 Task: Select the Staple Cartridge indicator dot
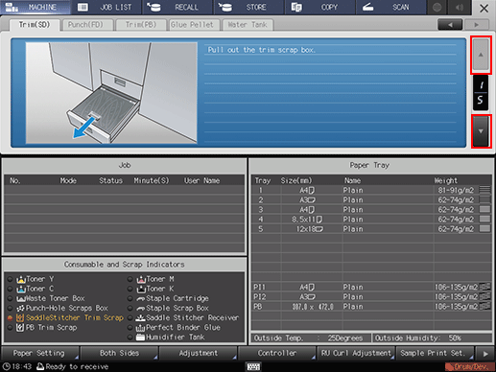coord(130,298)
